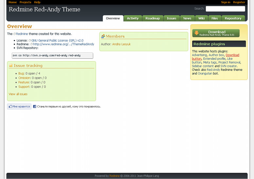254x179 pixels.
Task: Click the Sign in link
Action: tap(226, 2)
